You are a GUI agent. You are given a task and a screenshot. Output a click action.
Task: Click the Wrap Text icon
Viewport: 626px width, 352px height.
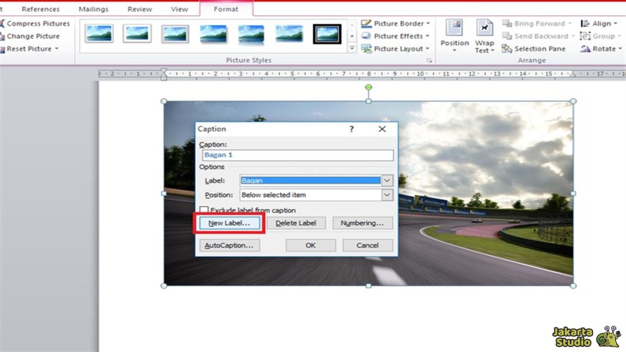[484, 29]
